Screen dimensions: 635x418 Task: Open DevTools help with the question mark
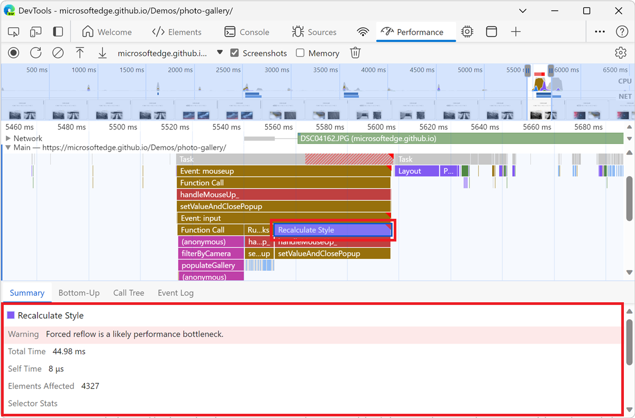621,32
